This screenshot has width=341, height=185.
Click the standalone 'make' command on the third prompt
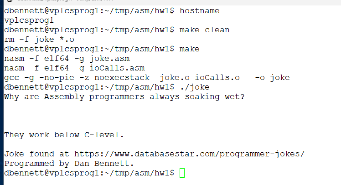(190, 49)
